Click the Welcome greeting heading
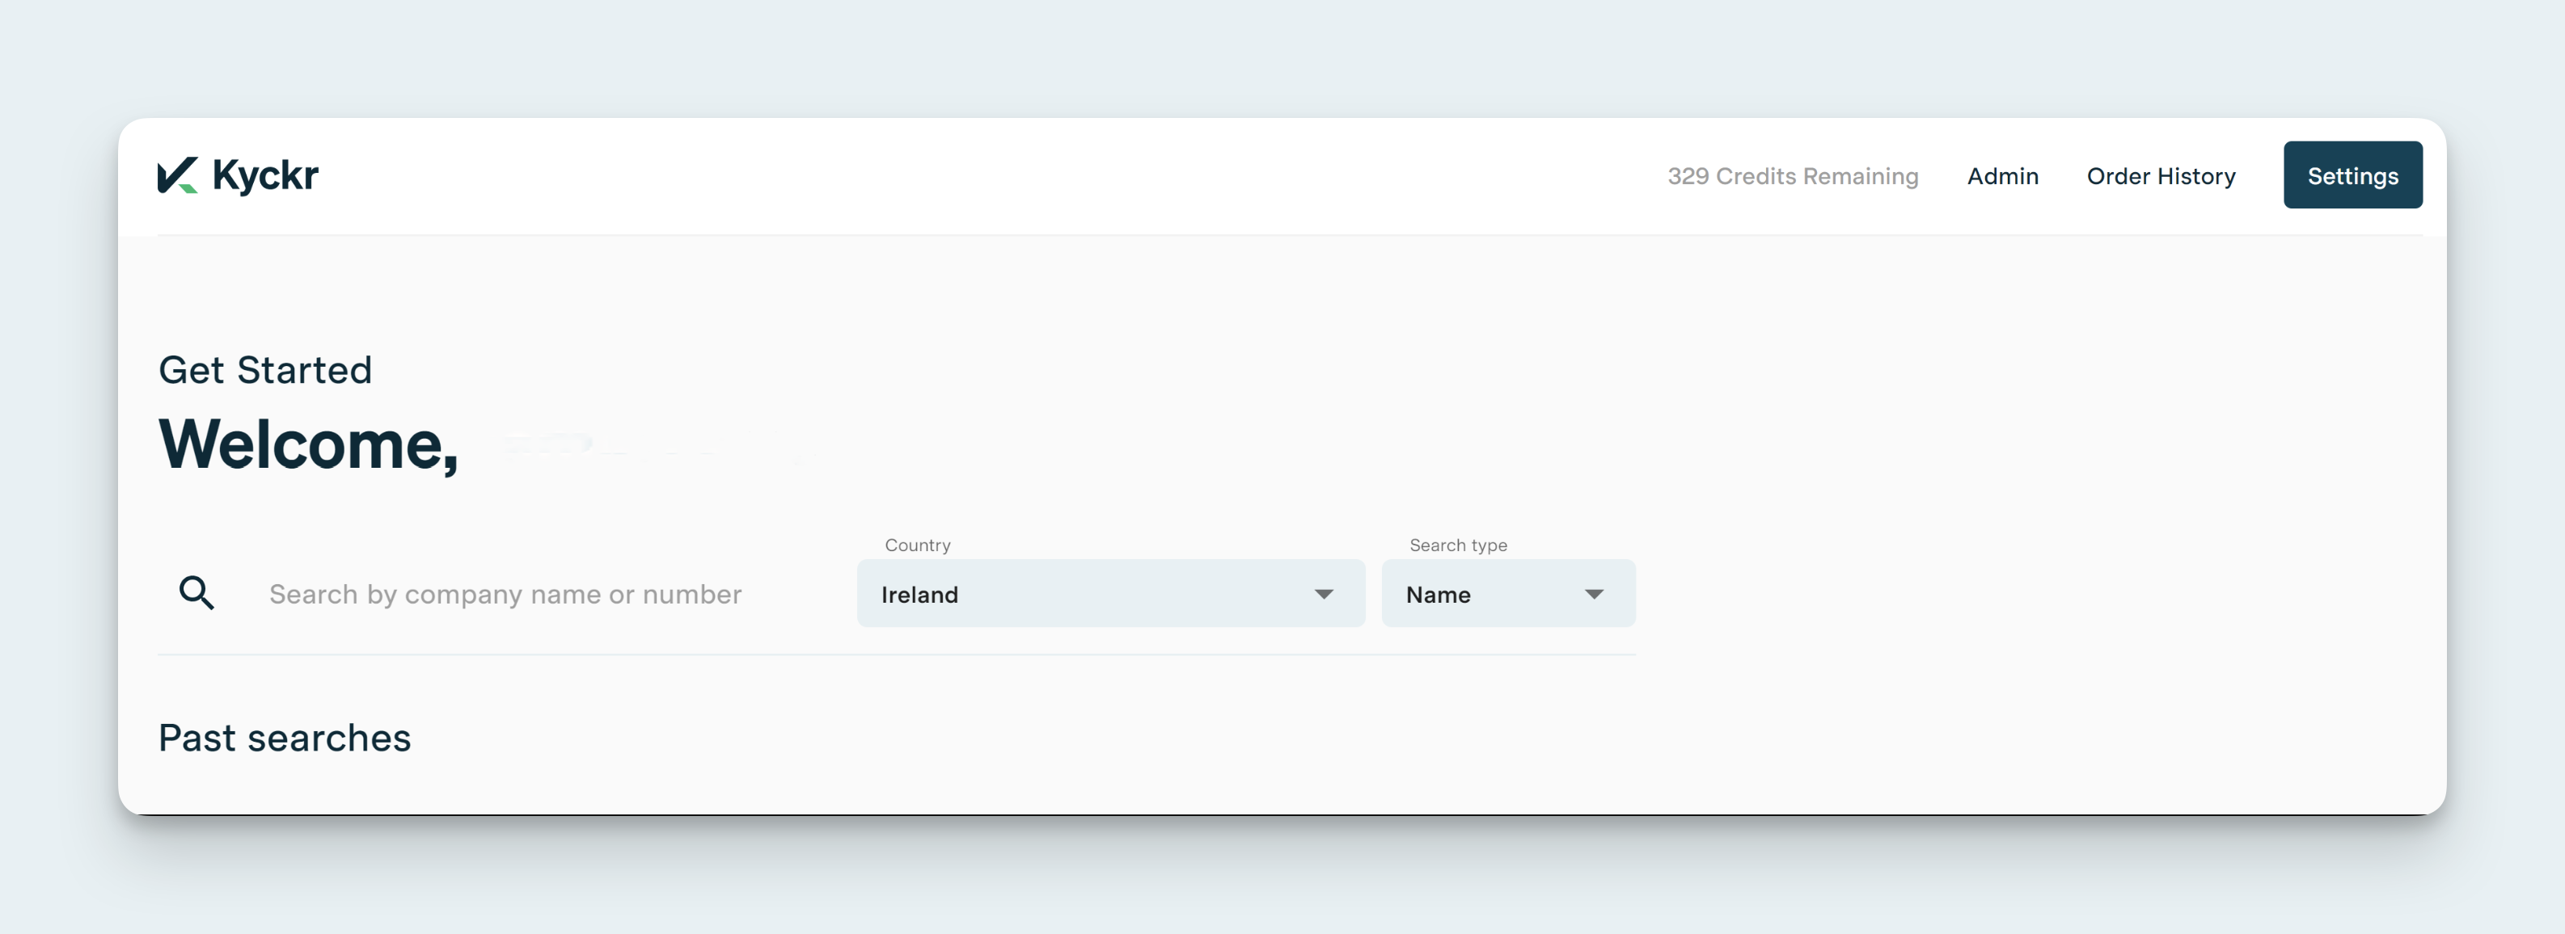The width and height of the screenshot is (2565, 934). 307,444
